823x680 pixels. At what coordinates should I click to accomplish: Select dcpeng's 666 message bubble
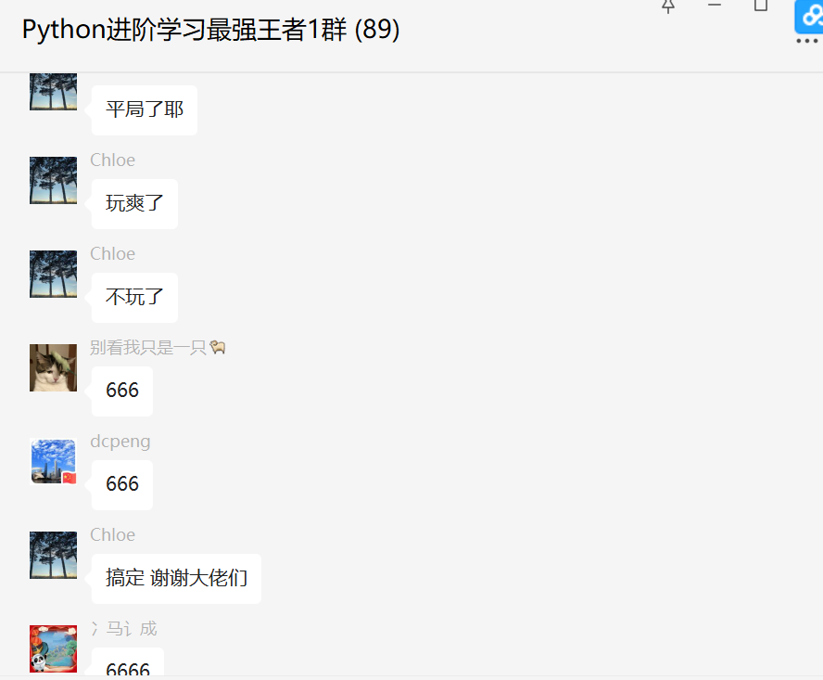pyautogui.click(x=122, y=484)
